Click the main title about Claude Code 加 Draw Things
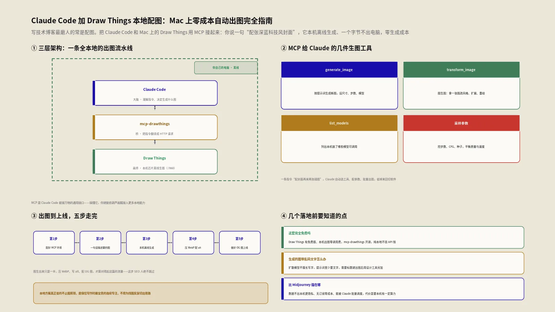This screenshot has width=555, height=312. [152, 21]
